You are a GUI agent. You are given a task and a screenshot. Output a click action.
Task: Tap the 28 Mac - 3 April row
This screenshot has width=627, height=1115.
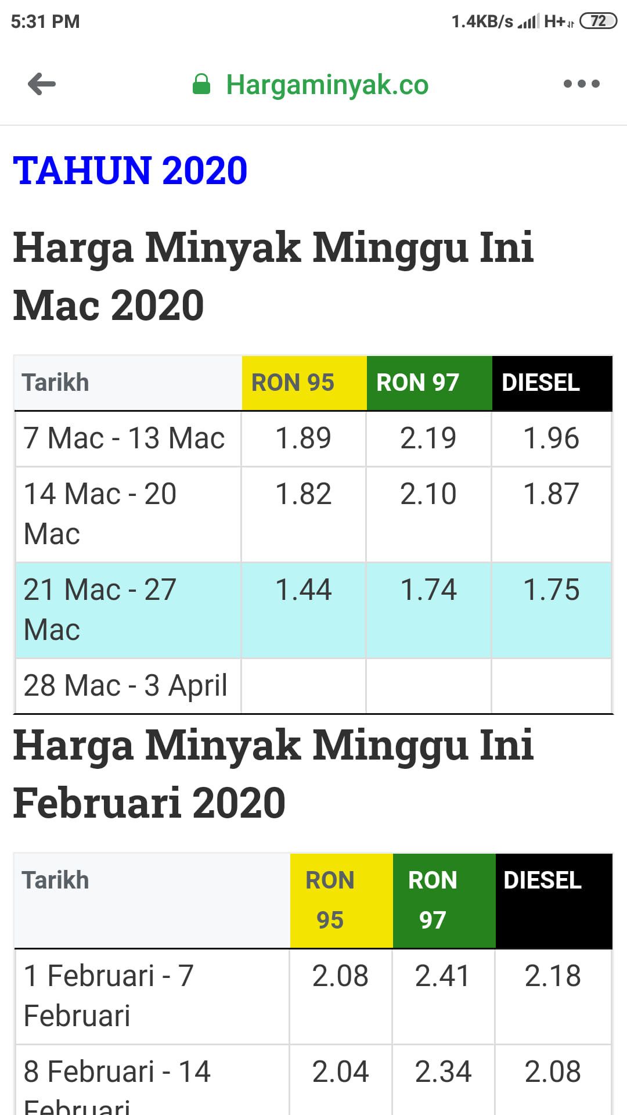[x=313, y=686]
